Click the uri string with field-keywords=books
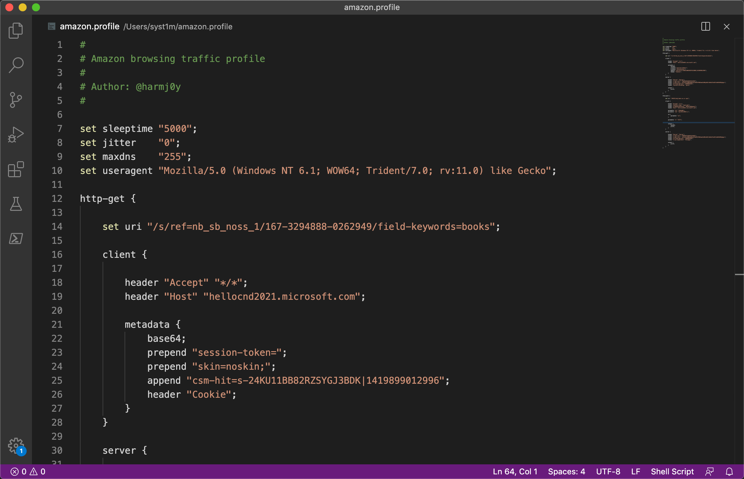The height and width of the screenshot is (479, 744). coord(321,227)
